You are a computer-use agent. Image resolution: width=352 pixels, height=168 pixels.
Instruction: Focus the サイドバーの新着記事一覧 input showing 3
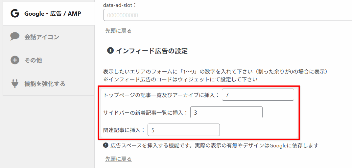[x=226, y=112]
